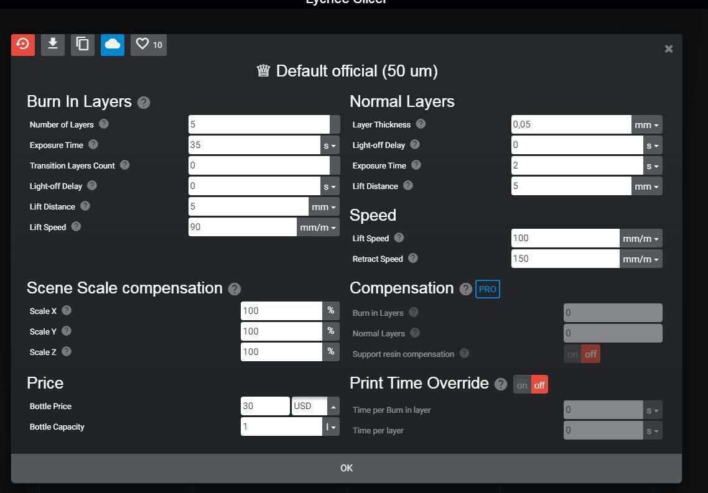Viewport: 708px width, 493px height.
Task: Show help for Layer Thickness
Action: (x=421, y=124)
